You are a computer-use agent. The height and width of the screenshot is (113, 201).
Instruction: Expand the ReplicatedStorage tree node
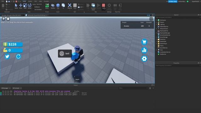point(156,33)
